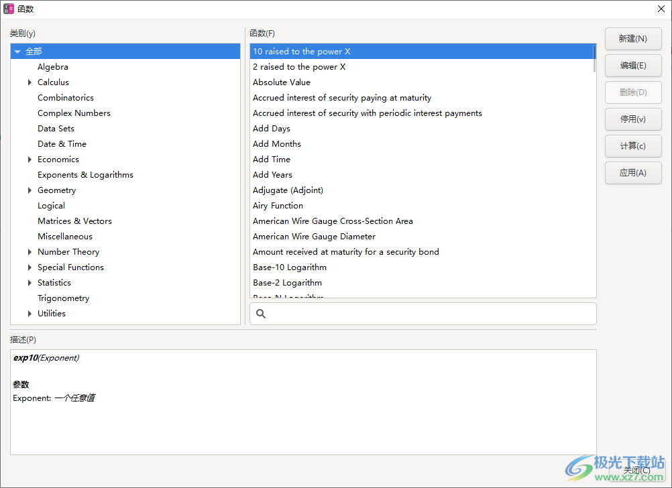Screen dimensions: 672x488
Task: Click the search magnifier icon
Action: click(261, 314)
